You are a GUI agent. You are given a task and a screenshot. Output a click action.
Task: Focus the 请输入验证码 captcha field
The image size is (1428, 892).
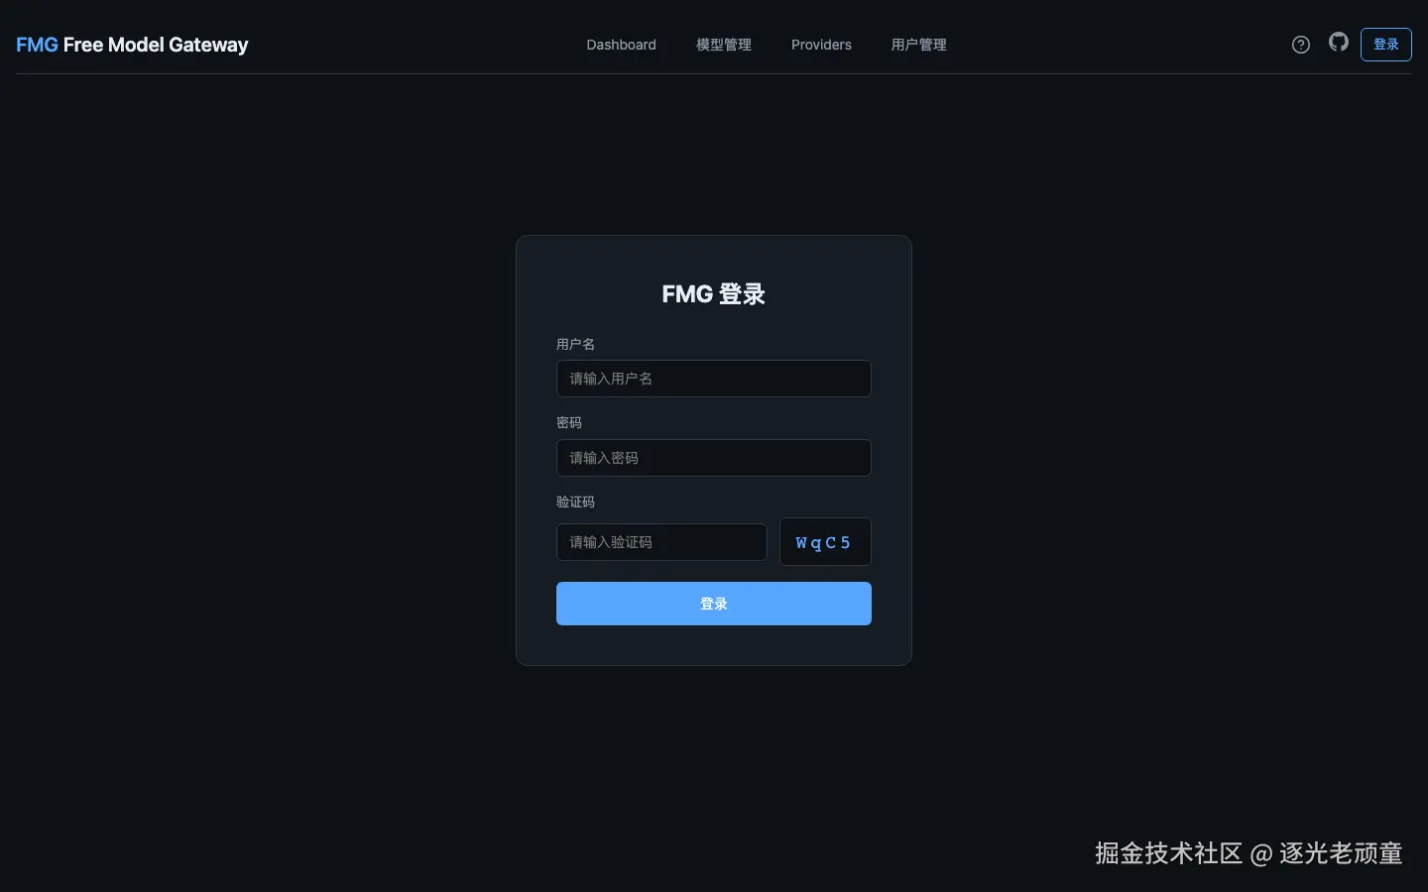661,542
